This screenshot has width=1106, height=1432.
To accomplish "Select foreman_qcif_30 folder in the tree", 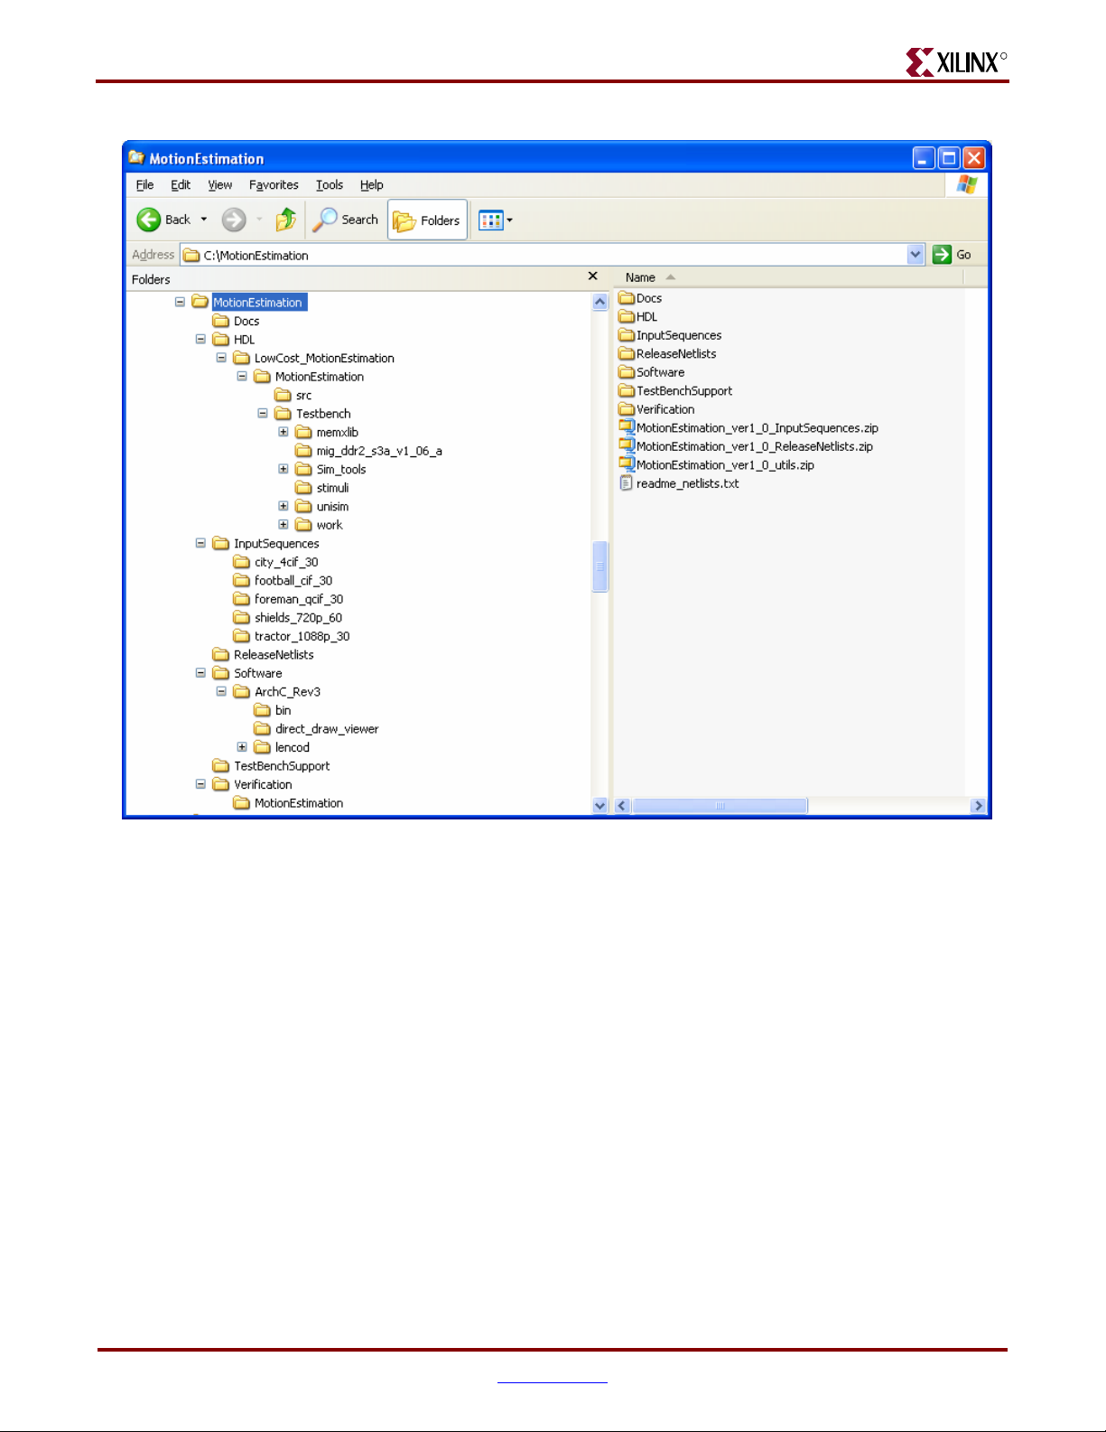I will 289,599.
